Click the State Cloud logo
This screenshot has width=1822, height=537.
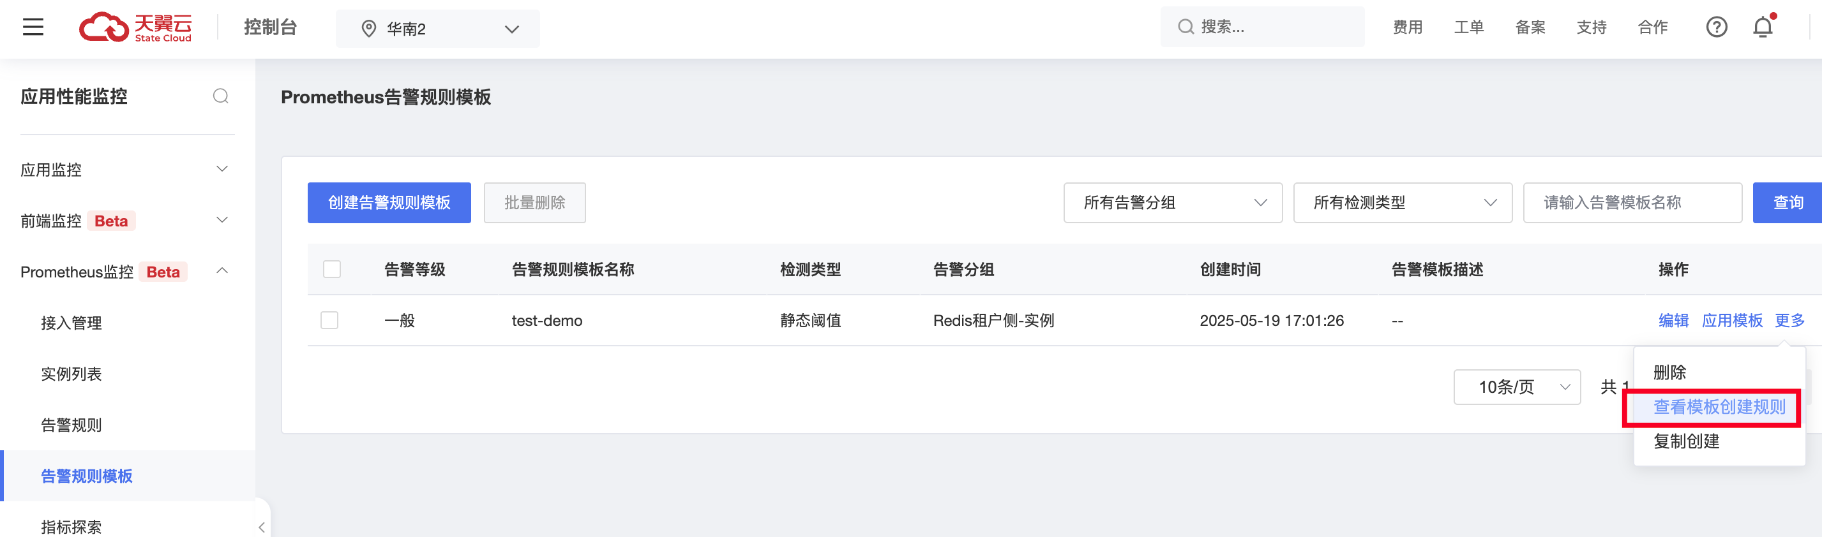(x=135, y=27)
